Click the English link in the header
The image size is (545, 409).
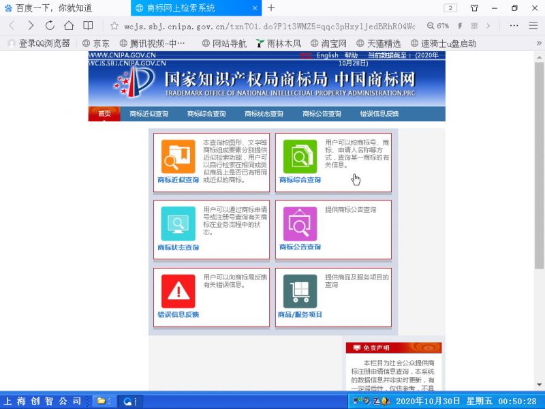click(327, 55)
